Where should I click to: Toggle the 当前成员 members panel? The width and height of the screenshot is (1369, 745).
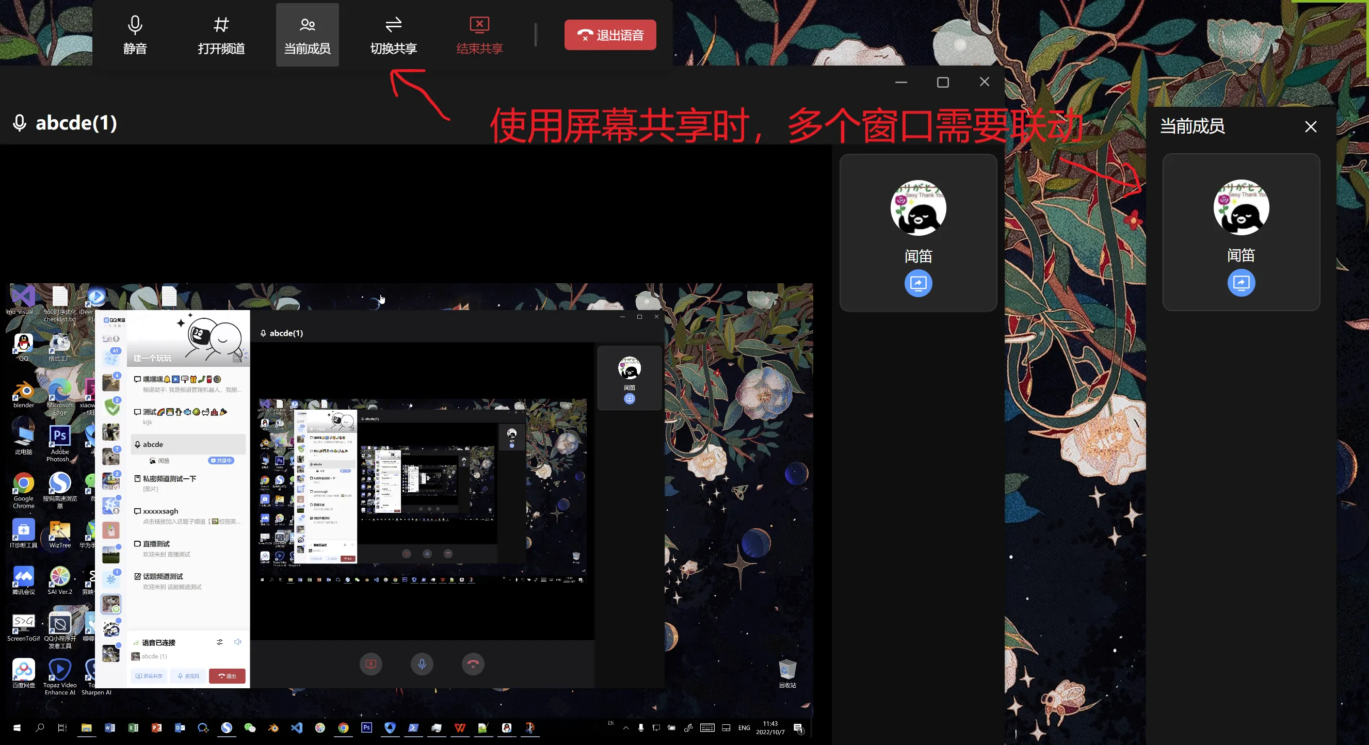(x=307, y=35)
